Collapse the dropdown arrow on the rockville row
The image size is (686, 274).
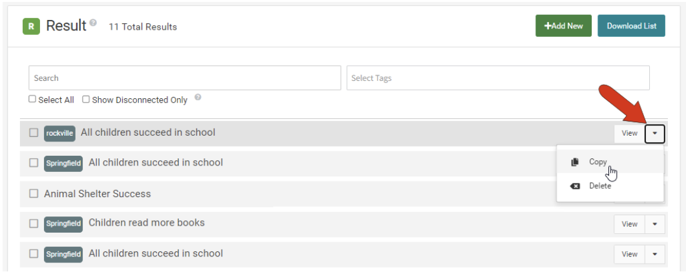pyautogui.click(x=655, y=133)
